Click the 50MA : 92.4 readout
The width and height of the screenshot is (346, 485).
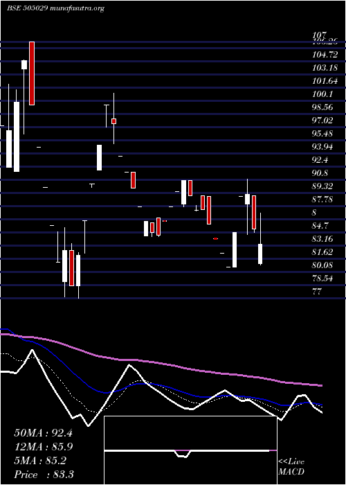[x=43, y=433]
